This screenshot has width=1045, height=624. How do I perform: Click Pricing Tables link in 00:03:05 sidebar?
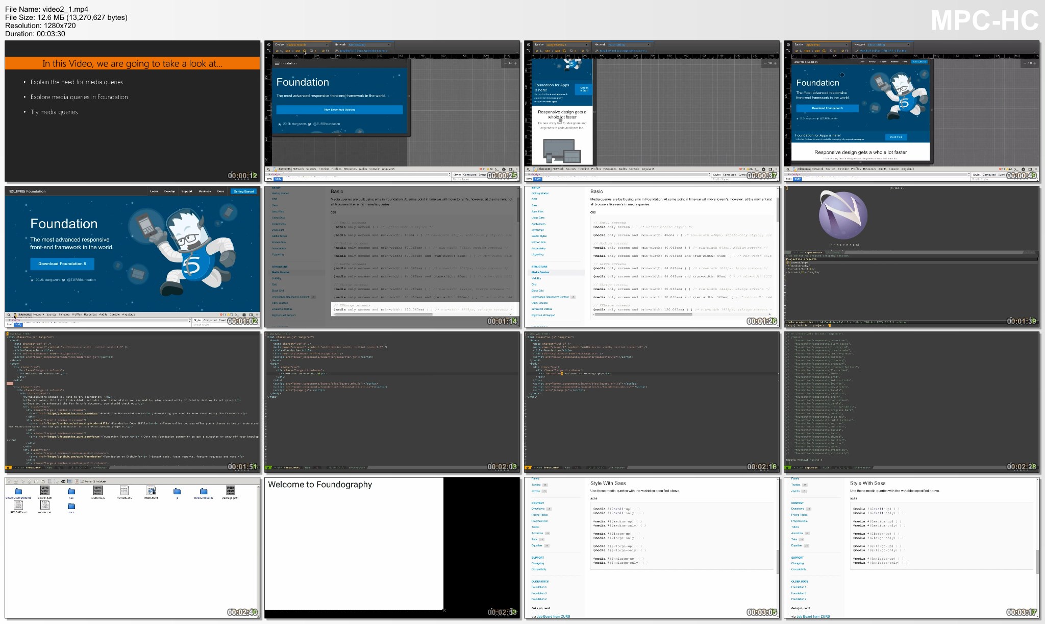click(x=540, y=515)
